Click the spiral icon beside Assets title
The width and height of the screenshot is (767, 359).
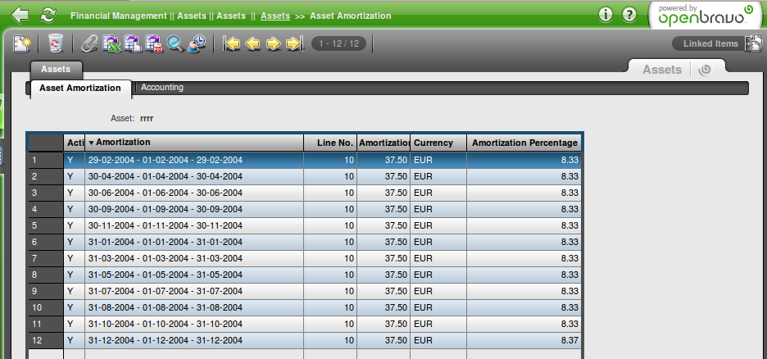click(x=705, y=70)
